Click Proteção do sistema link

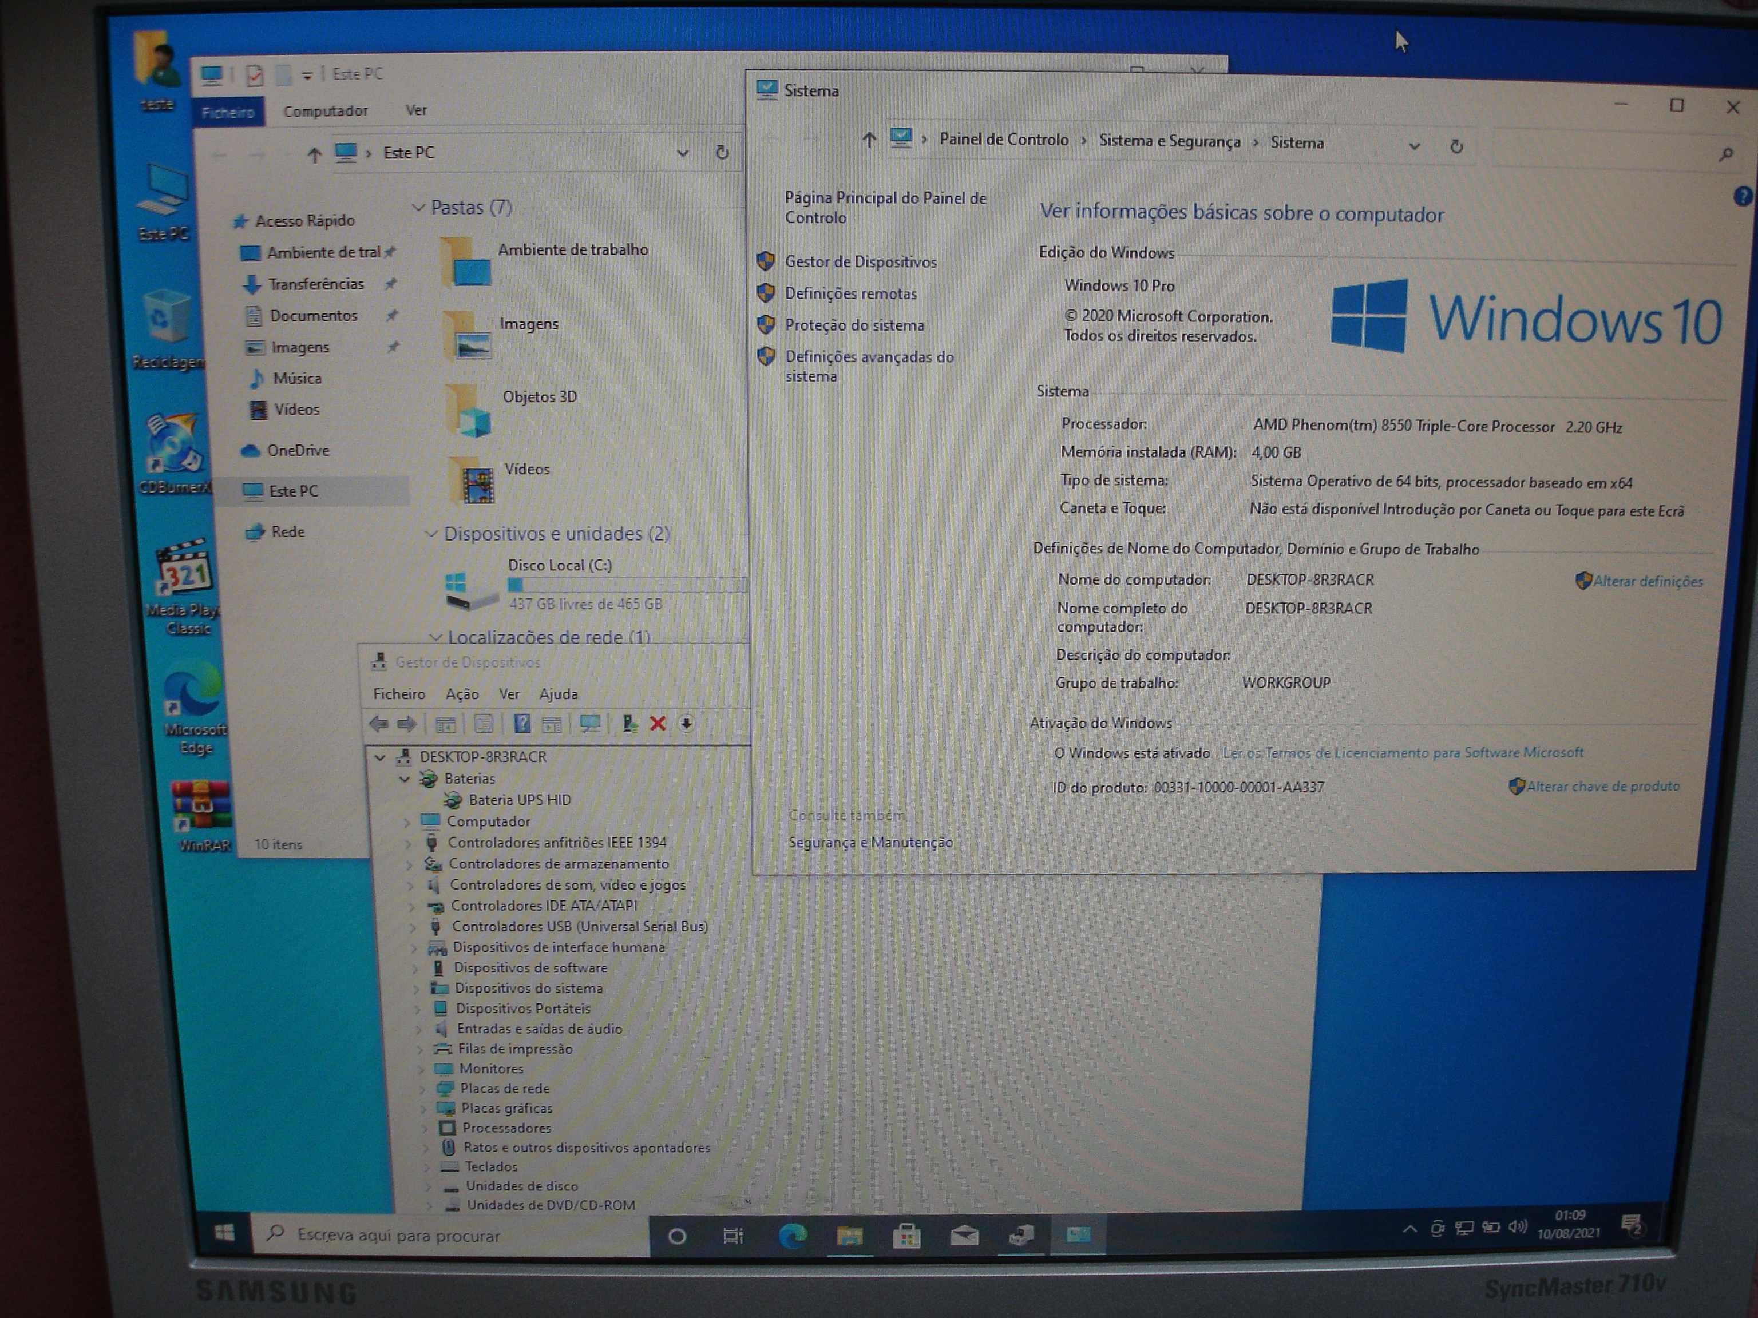pyautogui.click(x=854, y=325)
